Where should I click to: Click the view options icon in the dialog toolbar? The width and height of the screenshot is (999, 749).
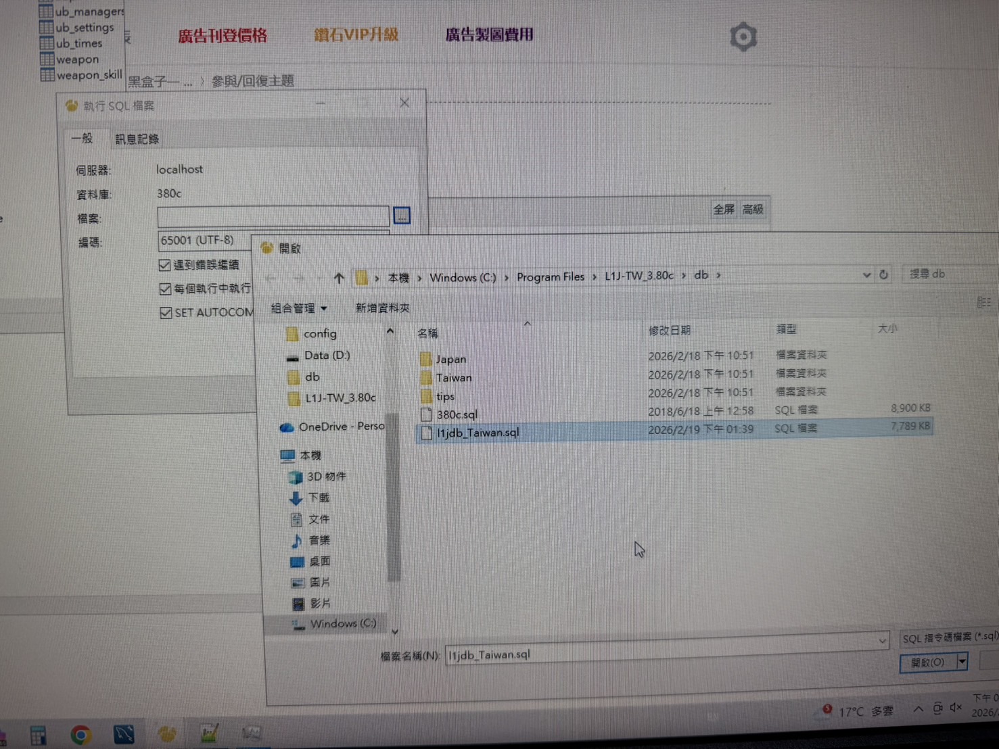[983, 302]
